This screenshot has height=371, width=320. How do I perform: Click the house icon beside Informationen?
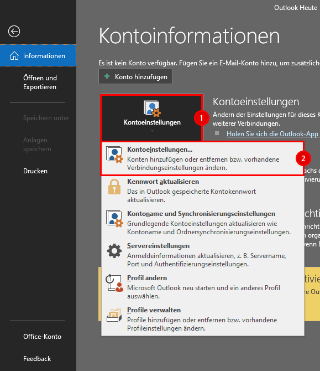[14, 56]
